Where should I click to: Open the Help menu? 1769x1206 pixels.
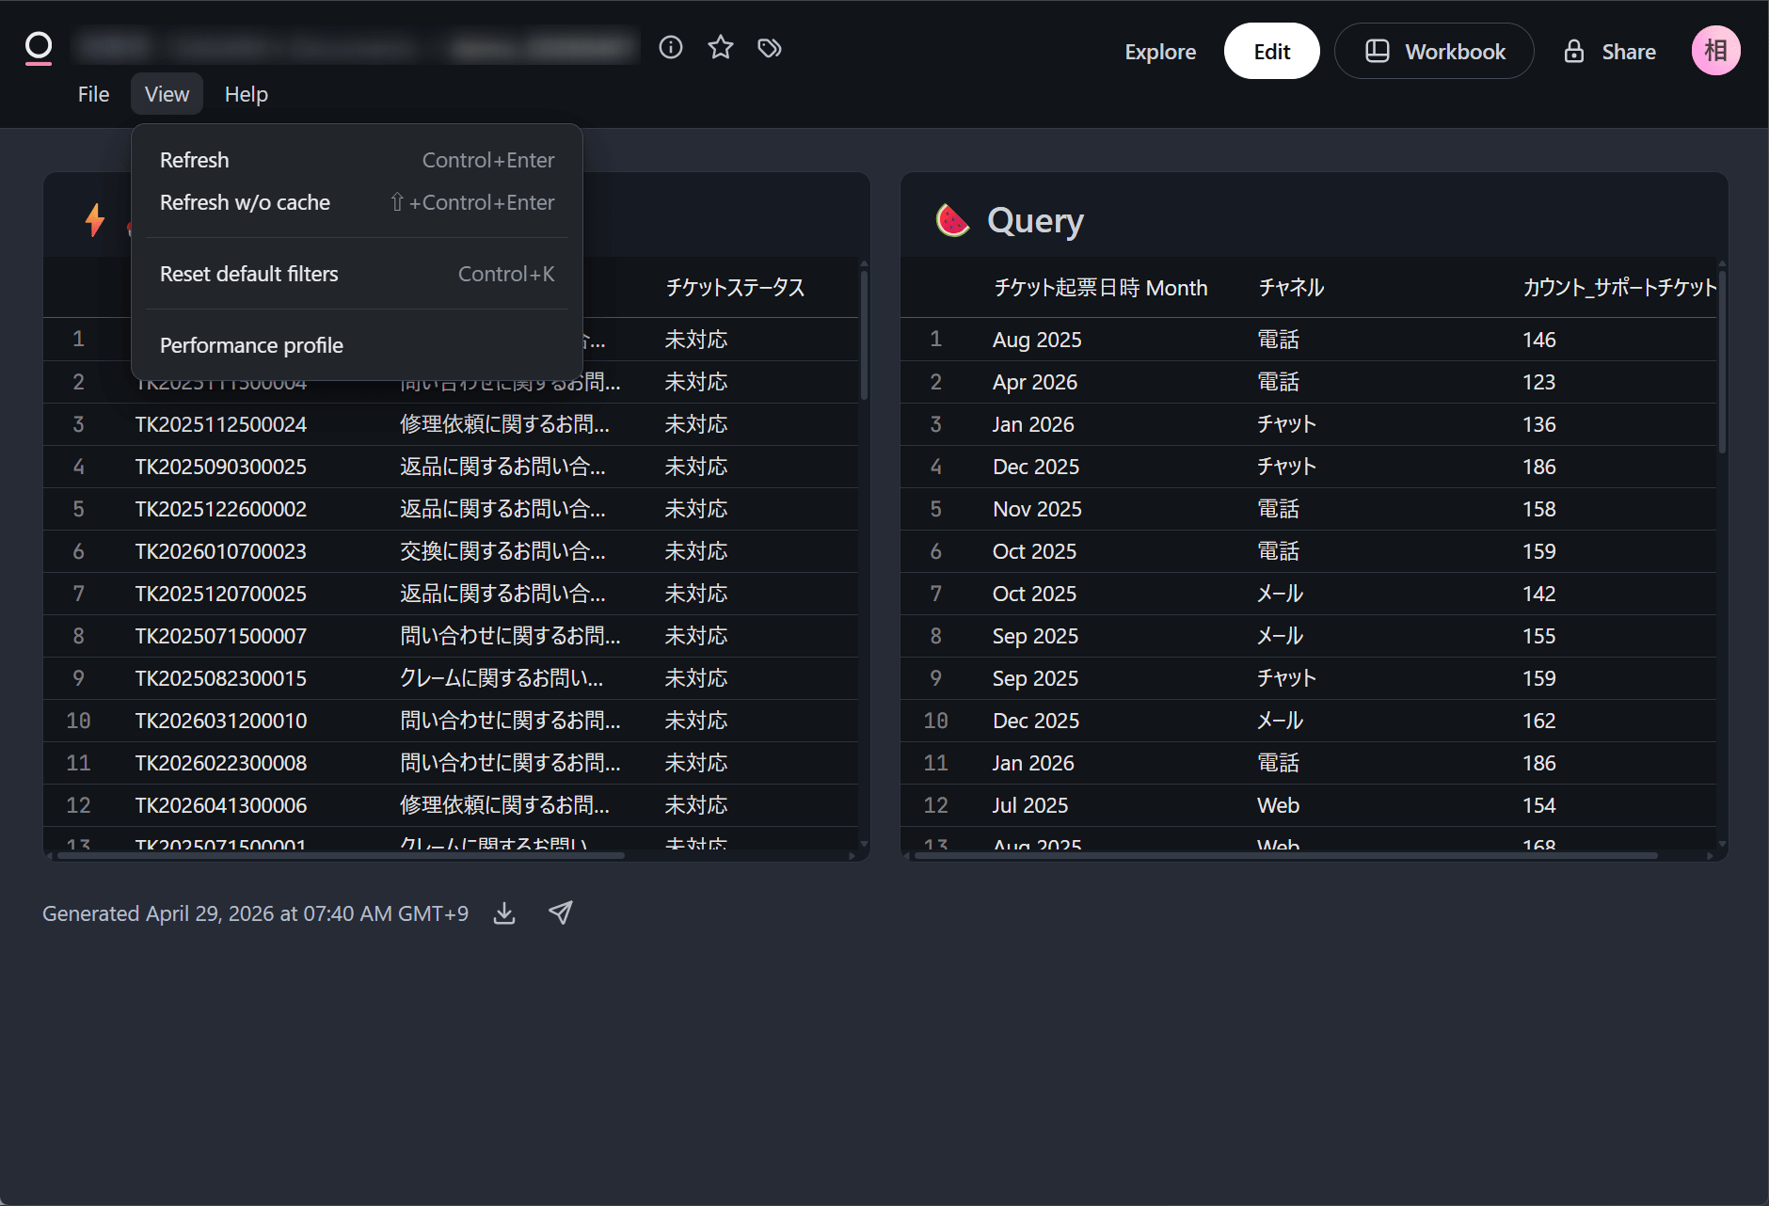pyautogui.click(x=246, y=94)
